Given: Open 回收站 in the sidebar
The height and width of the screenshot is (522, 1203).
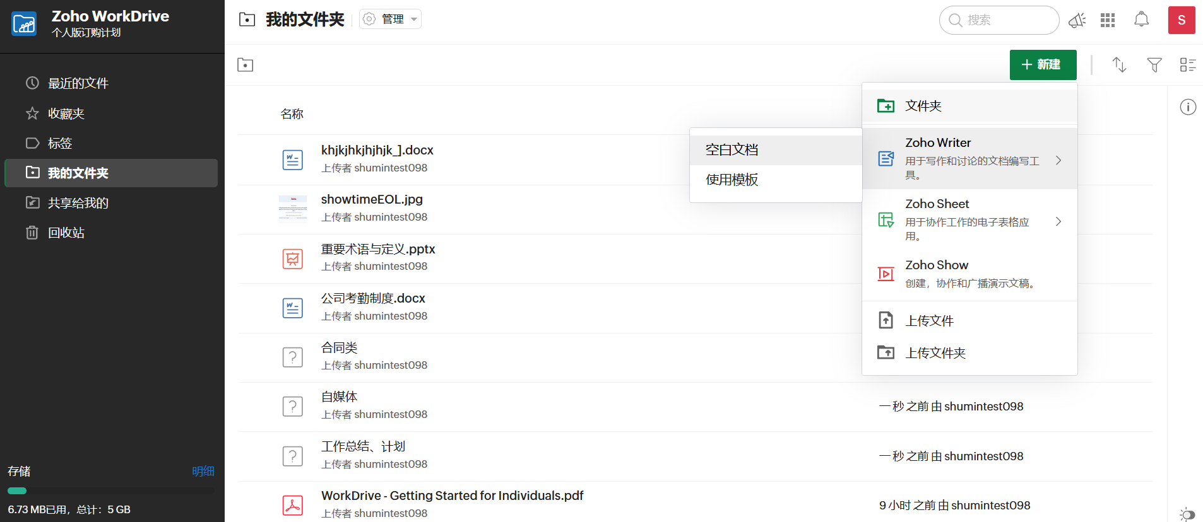Looking at the screenshot, I should (66, 233).
